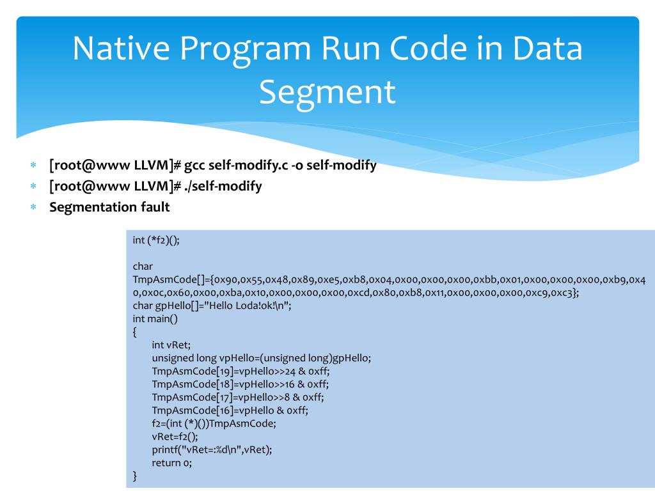
Task: Click the line 'TmpAsmCode[18]=vpHello>>16 & 0xff;'
Action: point(241,384)
